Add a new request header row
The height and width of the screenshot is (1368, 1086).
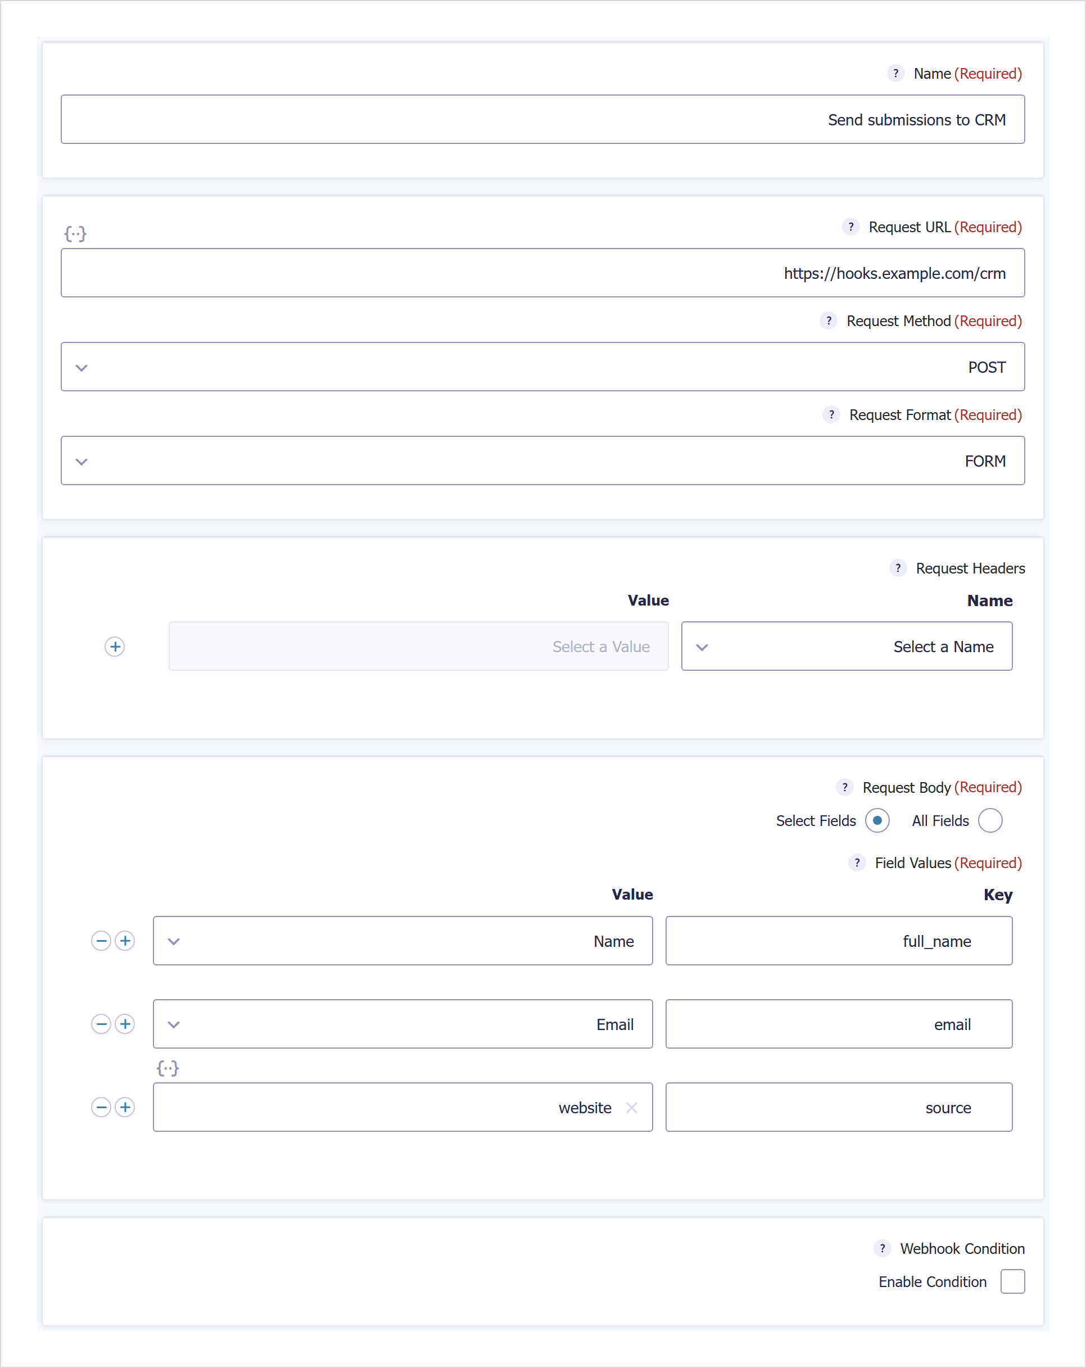115,647
